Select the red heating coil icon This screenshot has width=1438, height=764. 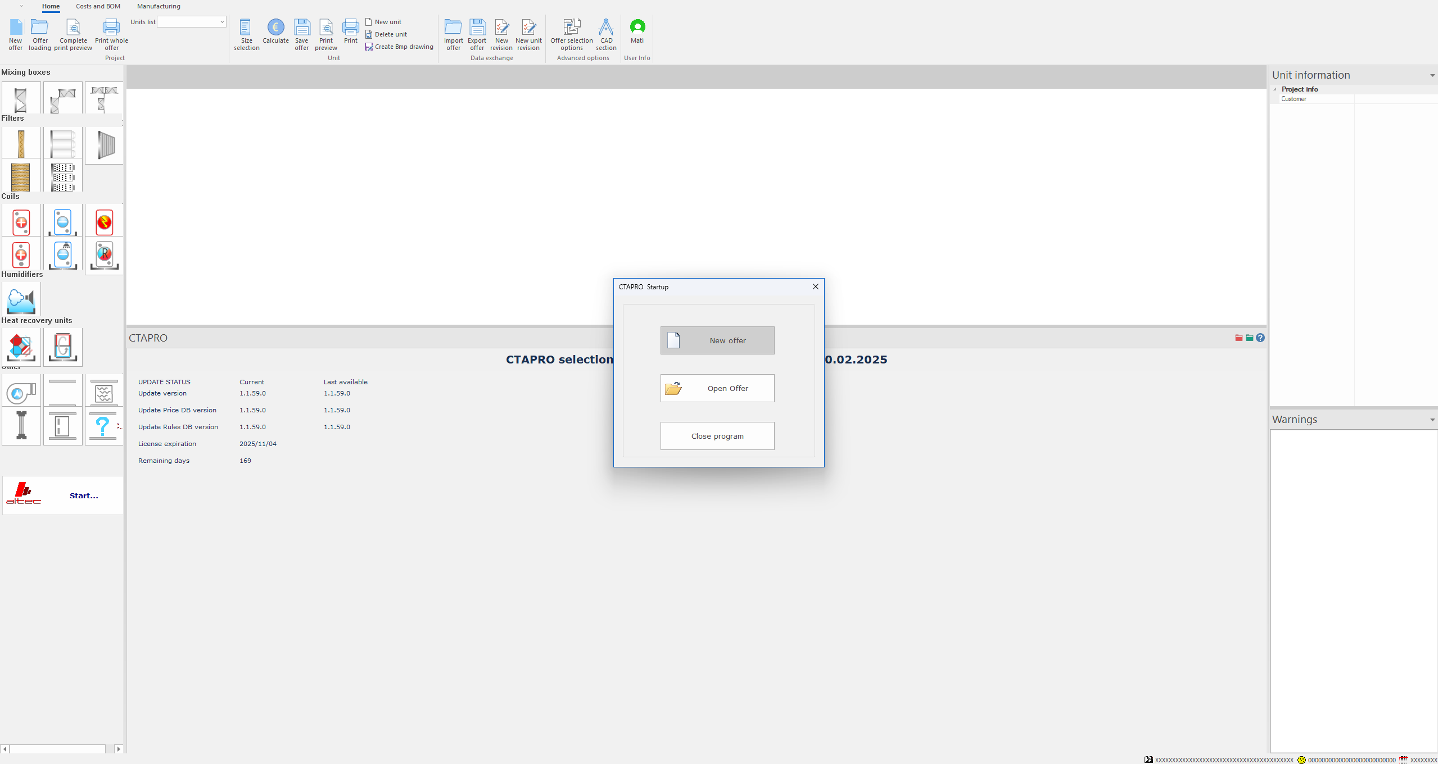tap(21, 221)
